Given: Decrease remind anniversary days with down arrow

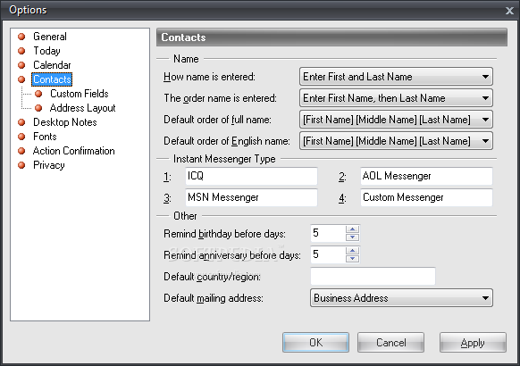Looking at the screenshot, I should pyautogui.click(x=352, y=259).
